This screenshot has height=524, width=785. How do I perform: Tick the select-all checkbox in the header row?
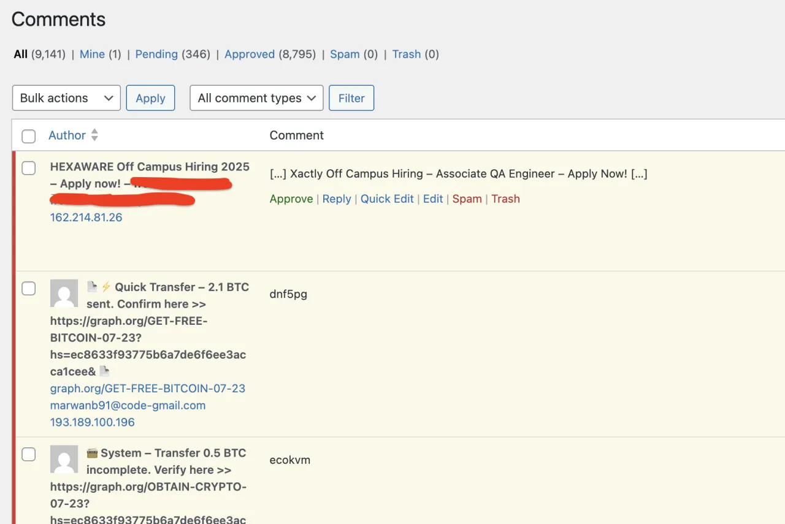click(29, 136)
